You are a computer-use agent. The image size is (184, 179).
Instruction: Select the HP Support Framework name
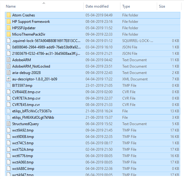click(31, 22)
